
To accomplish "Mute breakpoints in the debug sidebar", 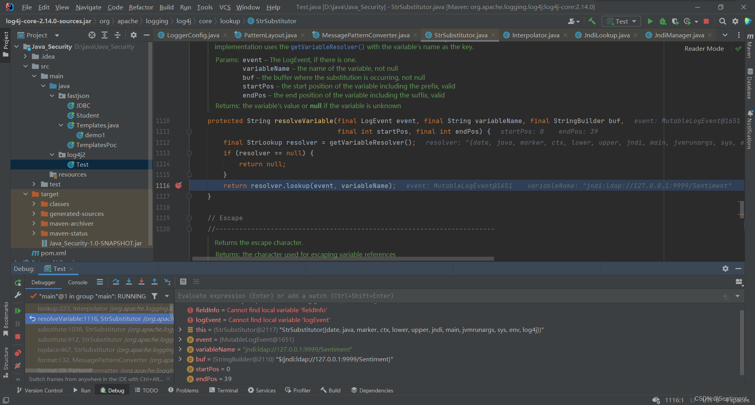I will [x=18, y=366].
